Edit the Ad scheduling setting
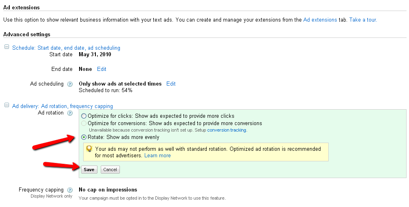 pos(171,84)
